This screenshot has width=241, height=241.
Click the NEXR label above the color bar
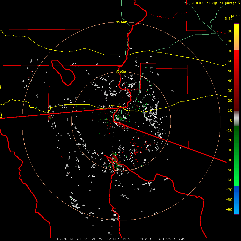(235, 16)
